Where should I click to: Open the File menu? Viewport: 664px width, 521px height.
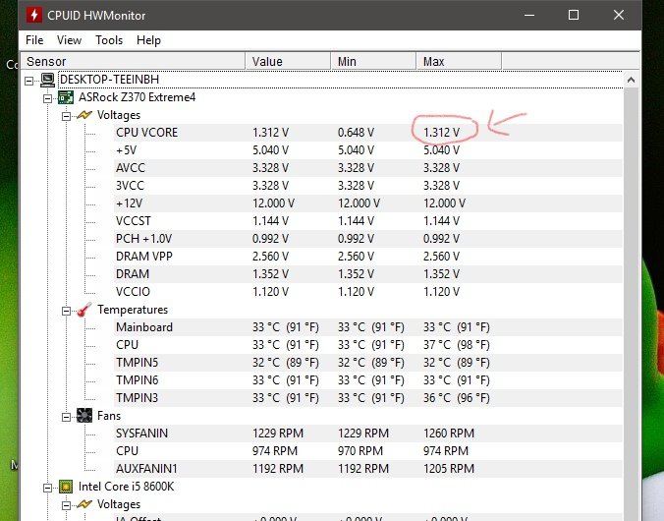click(x=34, y=40)
